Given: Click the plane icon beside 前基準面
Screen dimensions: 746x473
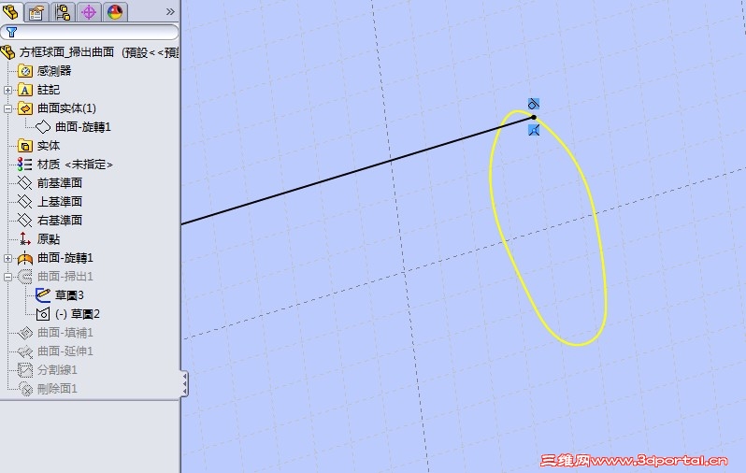Looking at the screenshot, I should (24, 182).
